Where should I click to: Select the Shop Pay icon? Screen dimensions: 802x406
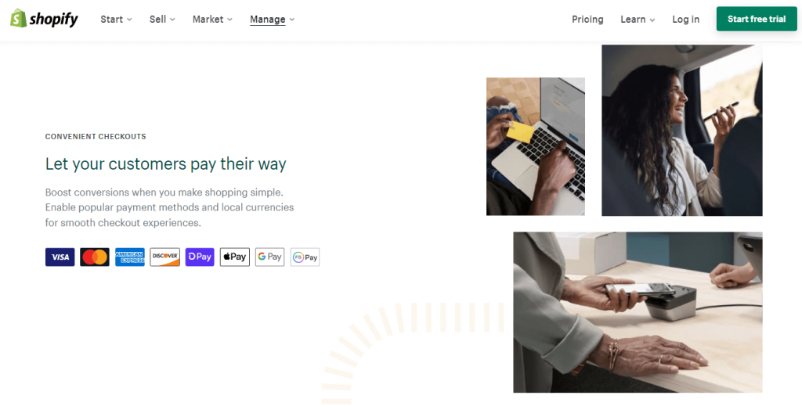point(200,257)
